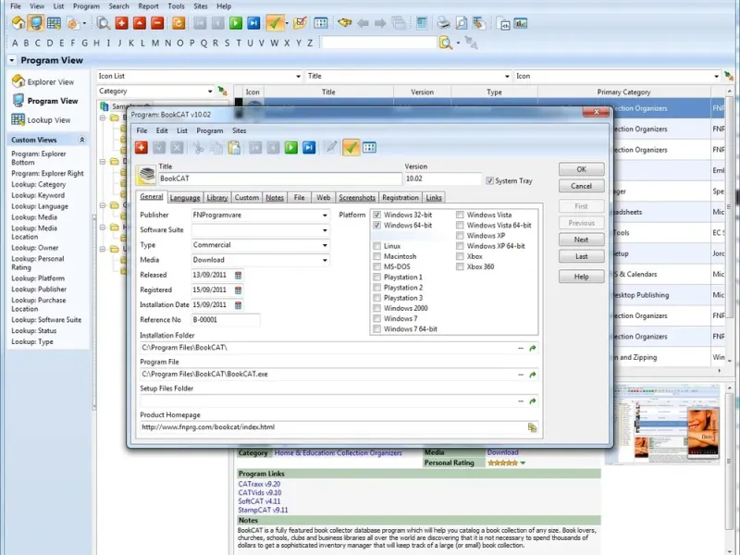Click the Lookup View grid toolbar icon
740x555 pixels.
pos(54,22)
